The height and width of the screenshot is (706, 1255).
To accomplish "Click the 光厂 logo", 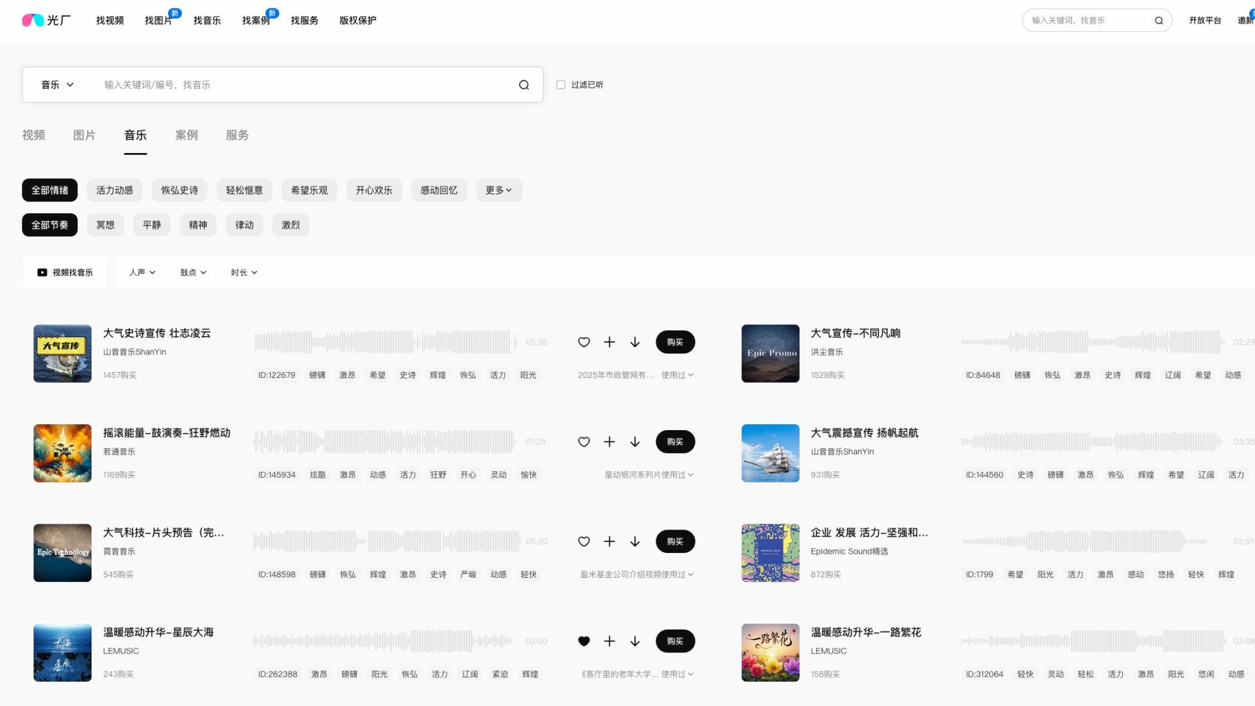I will coord(46,20).
